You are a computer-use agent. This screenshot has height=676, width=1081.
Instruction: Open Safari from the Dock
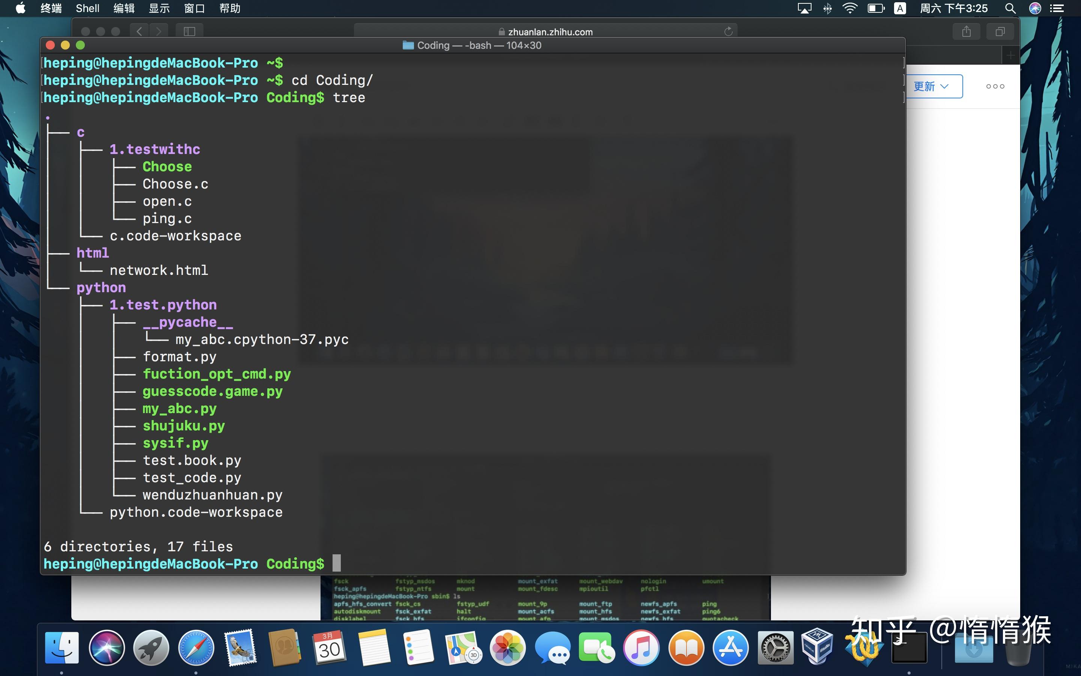[x=196, y=647]
